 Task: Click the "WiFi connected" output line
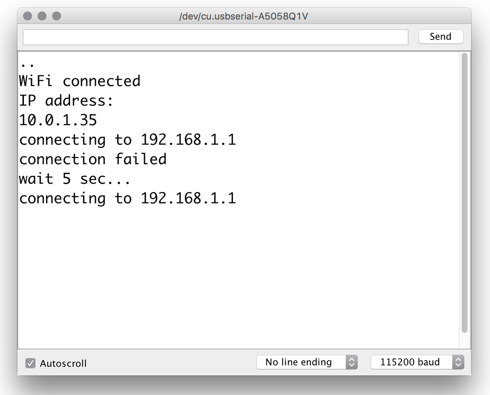pos(79,81)
